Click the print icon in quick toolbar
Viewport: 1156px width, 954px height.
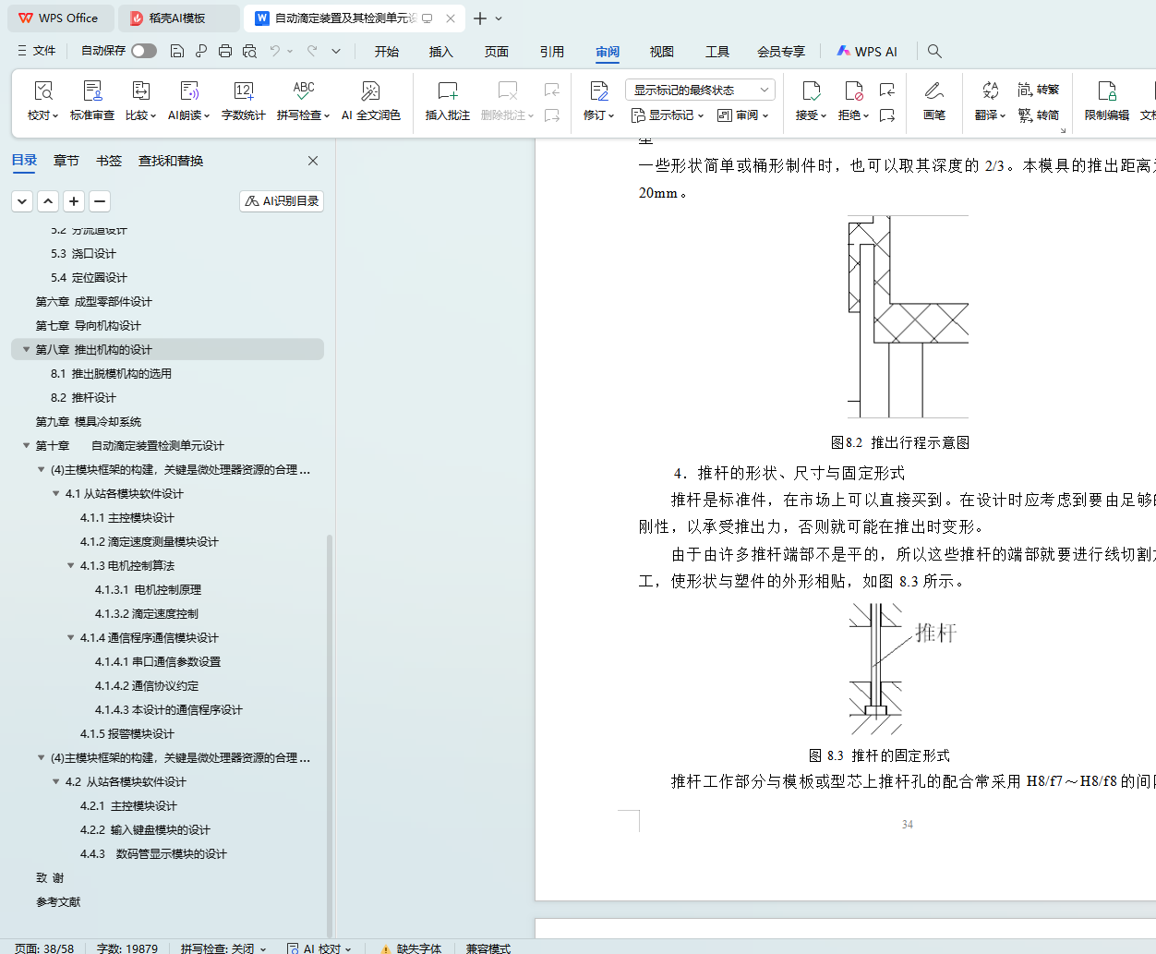tap(225, 51)
